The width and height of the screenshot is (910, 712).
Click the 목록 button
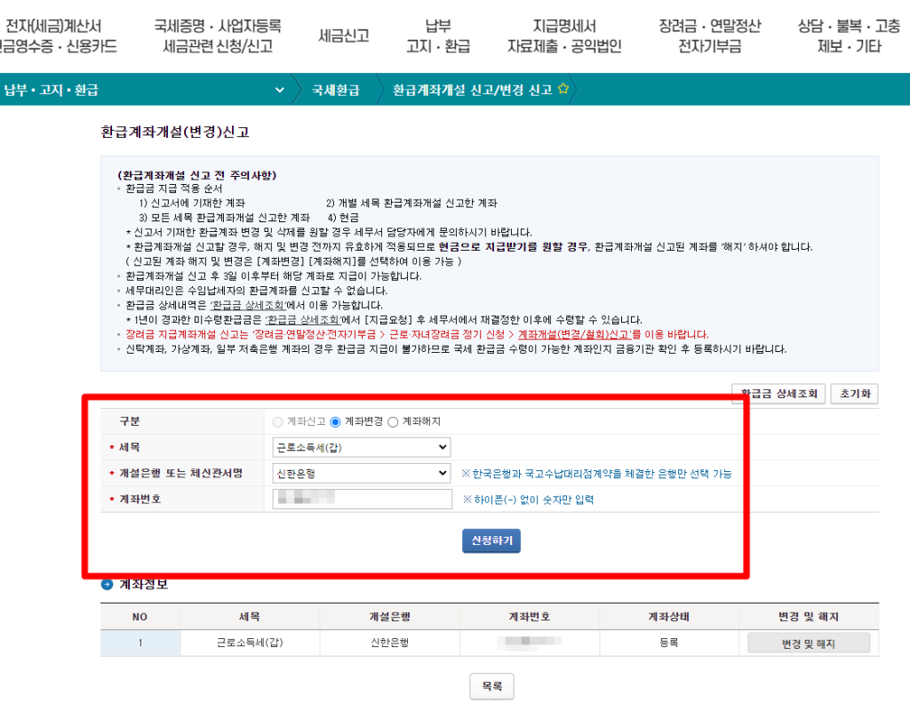pos(491,686)
